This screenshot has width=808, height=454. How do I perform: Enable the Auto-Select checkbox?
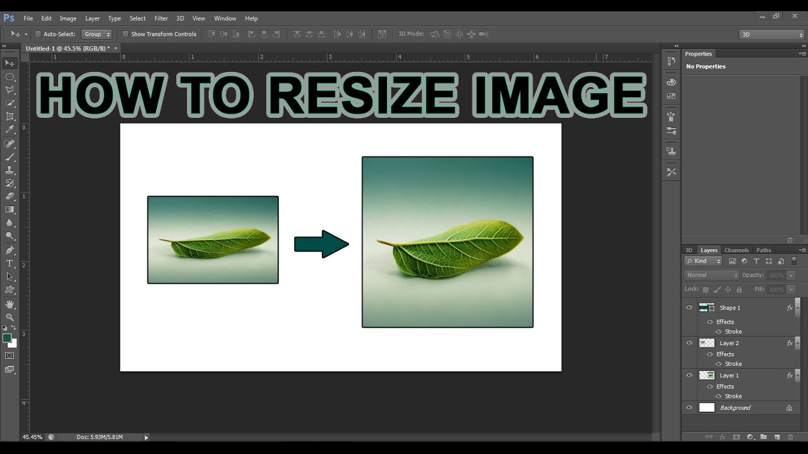coord(37,34)
